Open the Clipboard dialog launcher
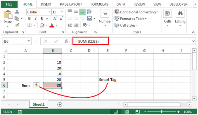Screen dimensions: 198x115 23,32
